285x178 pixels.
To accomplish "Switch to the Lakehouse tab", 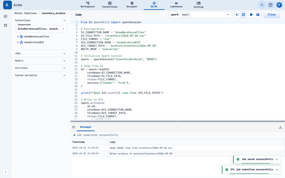I will [x=176, y=5].
